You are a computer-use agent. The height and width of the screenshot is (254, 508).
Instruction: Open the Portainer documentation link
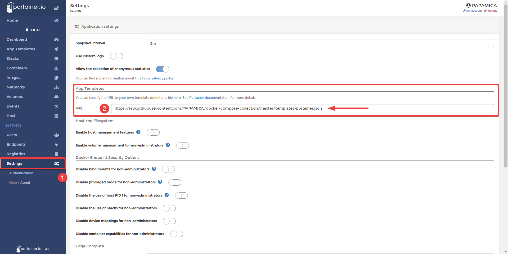coord(209,98)
